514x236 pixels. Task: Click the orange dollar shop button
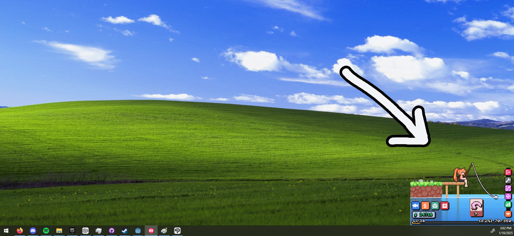pos(425,206)
